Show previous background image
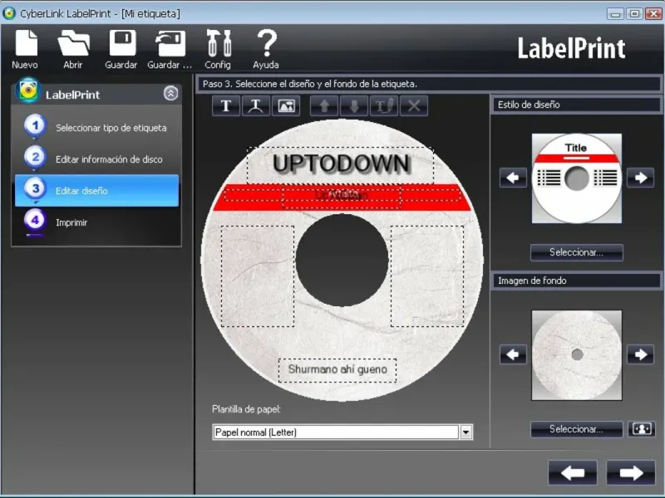 click(513, 354)
